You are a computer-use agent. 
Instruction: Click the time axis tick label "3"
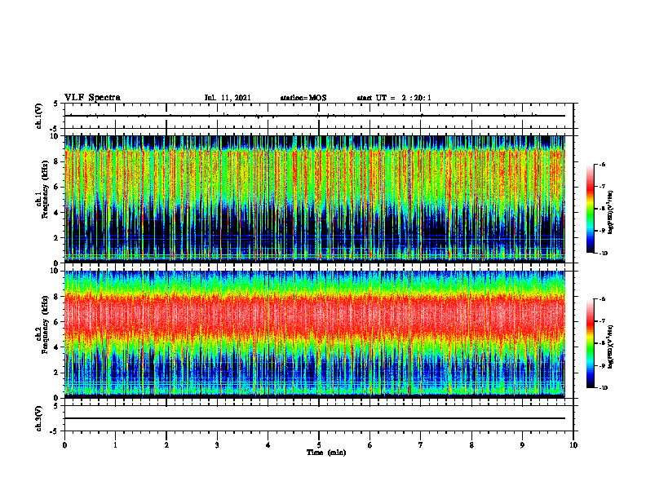[x=217, y=445]
